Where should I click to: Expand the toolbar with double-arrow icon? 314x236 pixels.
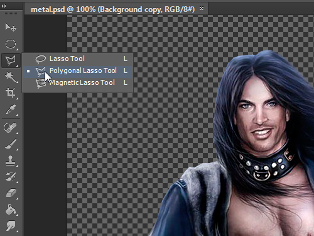coord(4,6)
